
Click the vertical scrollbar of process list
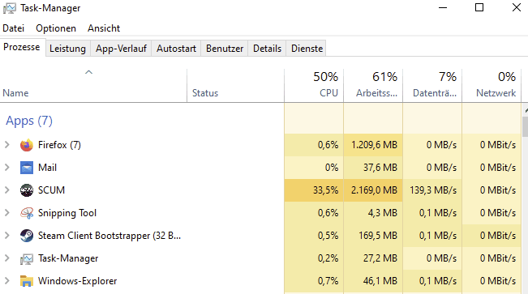525,198
